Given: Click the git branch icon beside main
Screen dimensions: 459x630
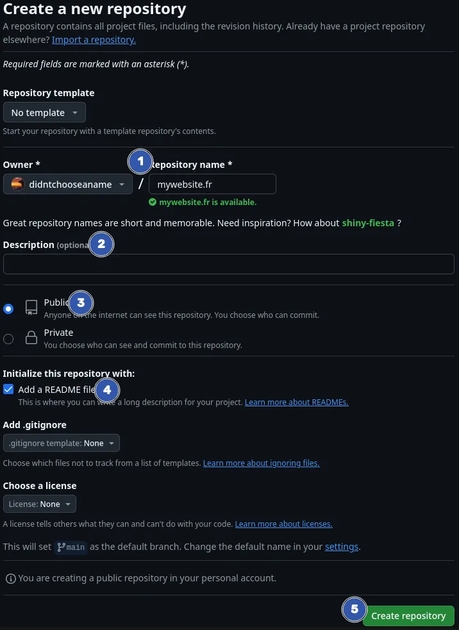Looking at the screenshot, I should coord(62,547).
